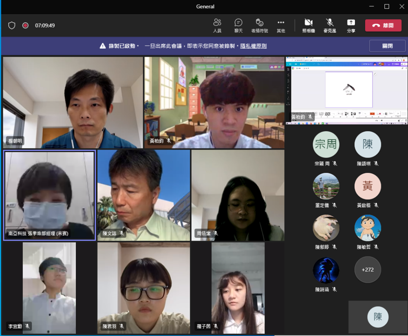Viewport: 408px width, 336px height.
Task: Click your own 陳 self-view avatar
Action: click(x=378, y=317)
